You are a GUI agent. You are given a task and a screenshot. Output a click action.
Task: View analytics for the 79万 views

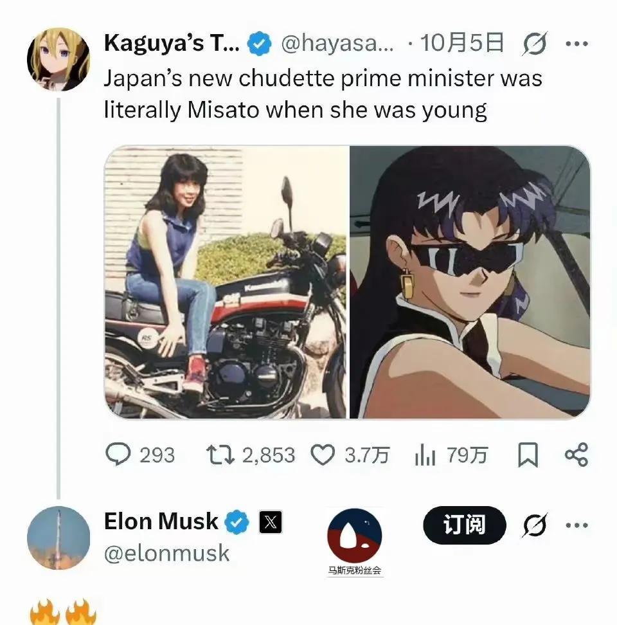[x=425, y=456]
